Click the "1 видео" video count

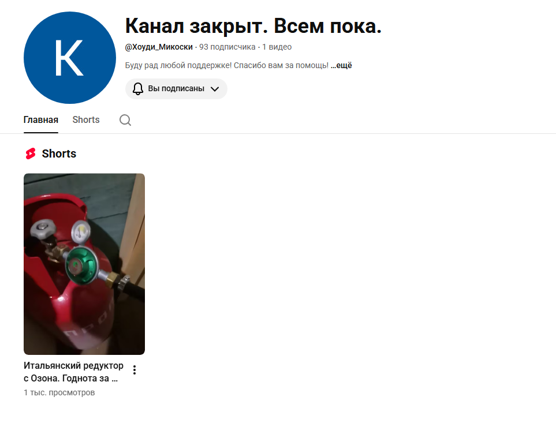coord(277,47)
